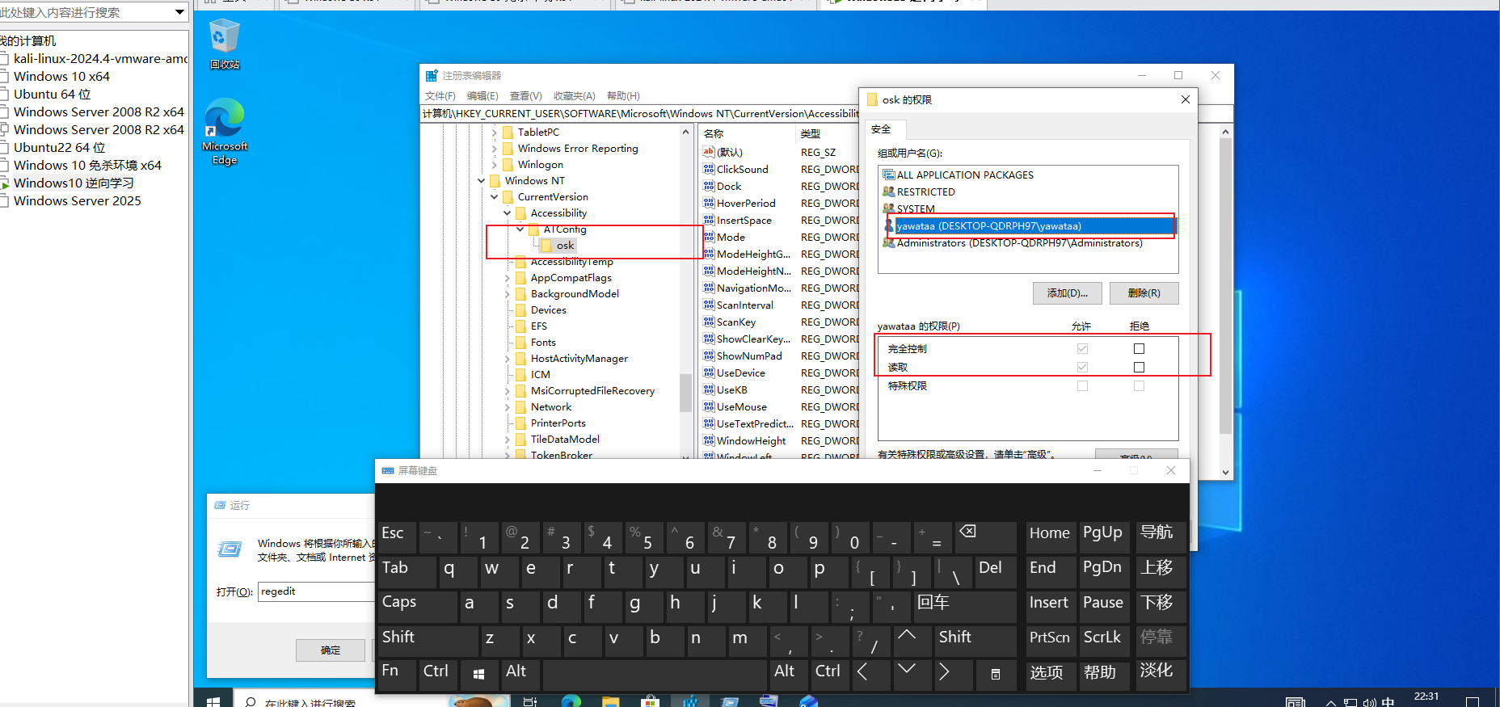1500x707 pixels.
Task: Click the icon beside the ClickSound value
Action: 709,170
